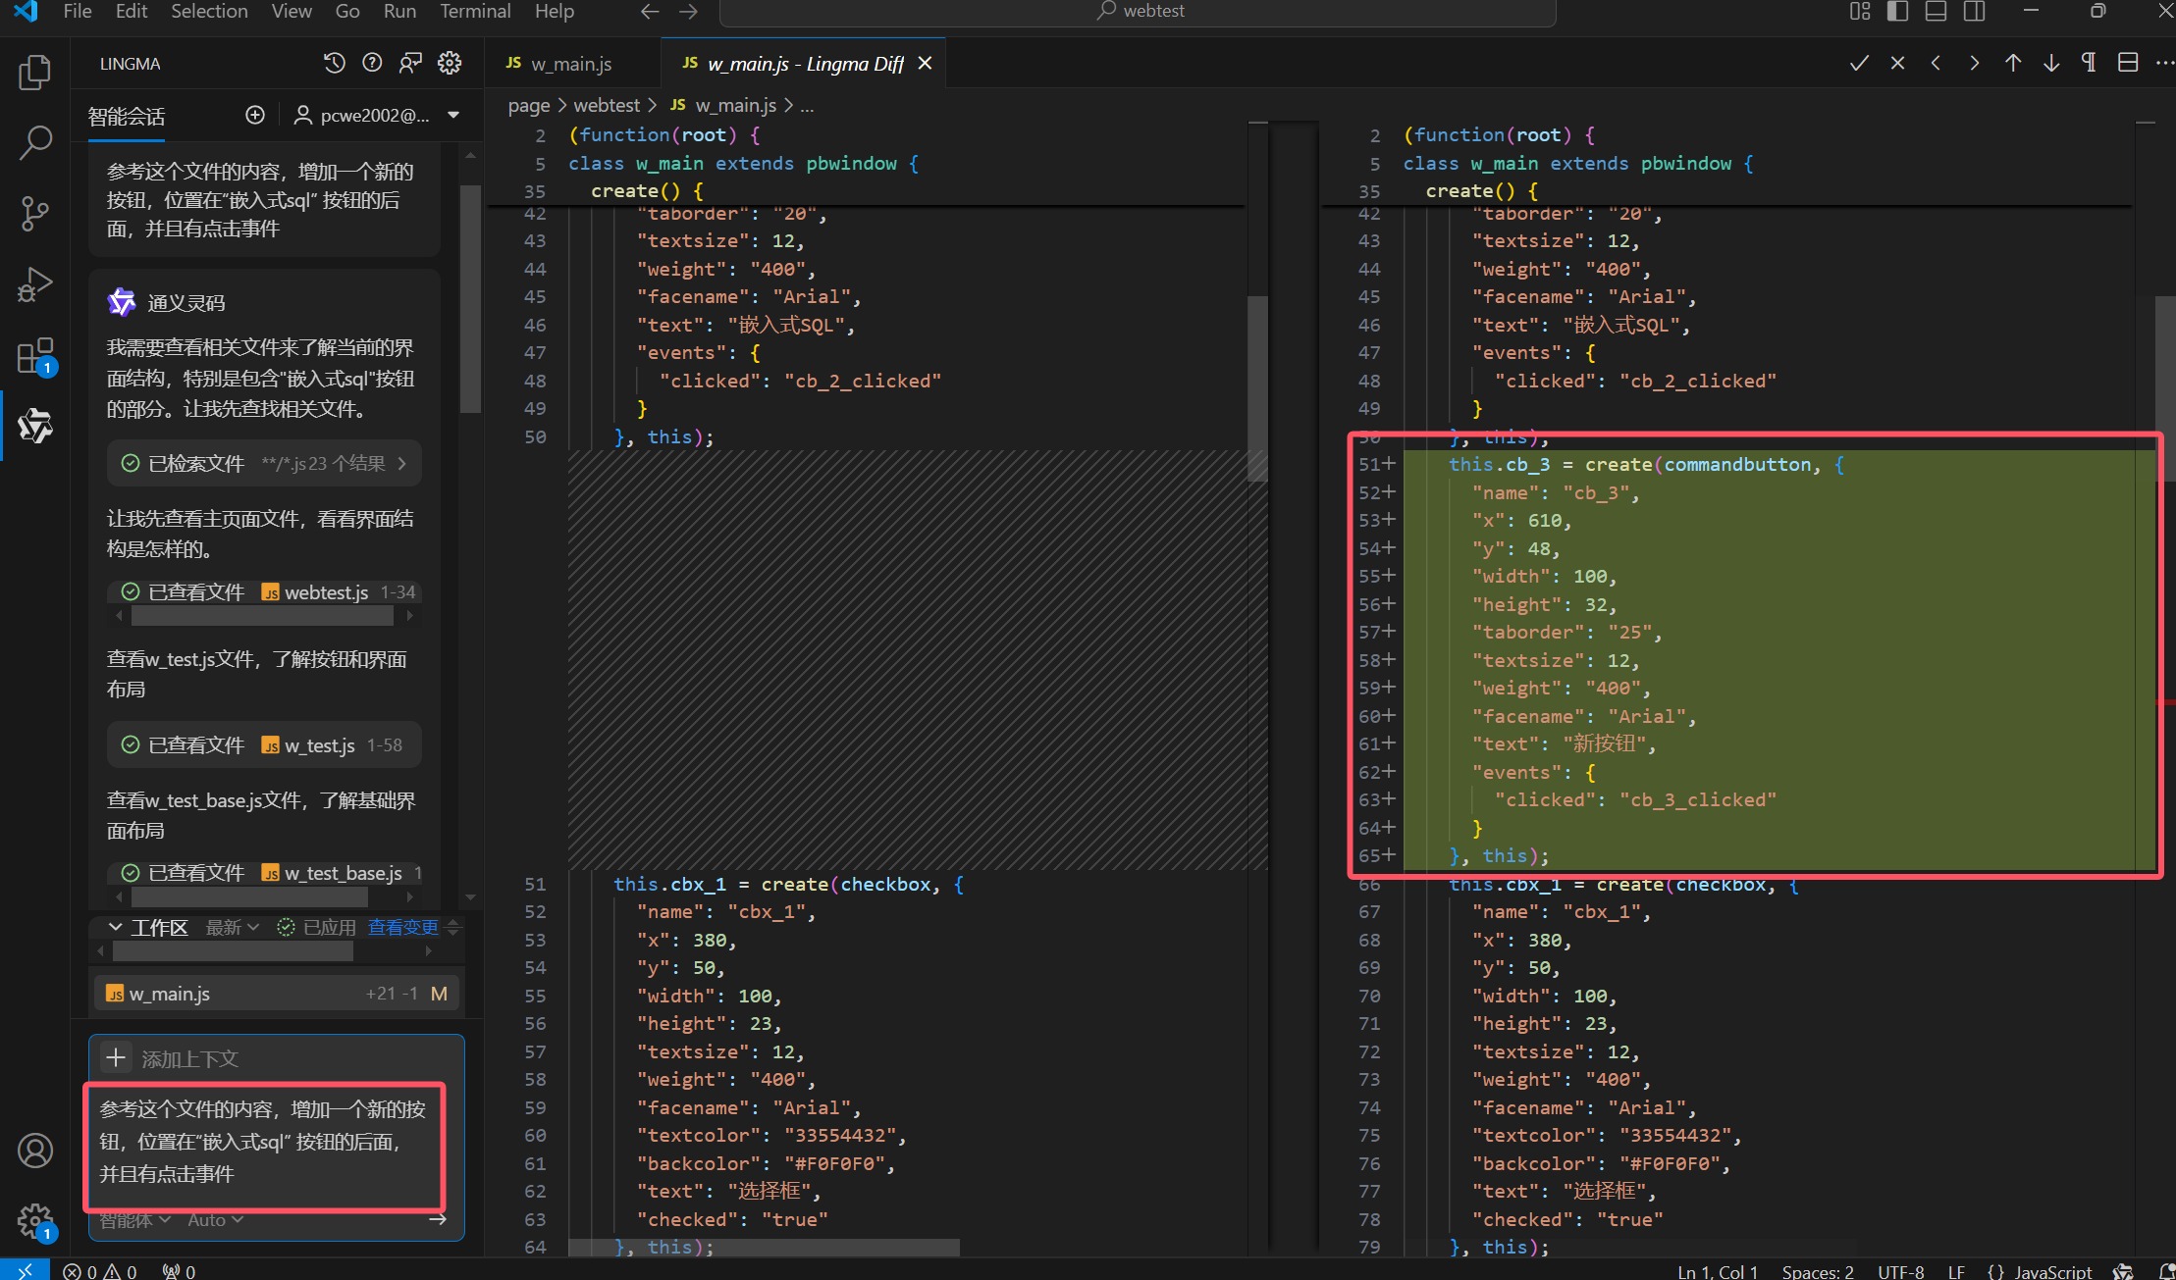
Task: Open Source Control view
Action: (35, 214)
